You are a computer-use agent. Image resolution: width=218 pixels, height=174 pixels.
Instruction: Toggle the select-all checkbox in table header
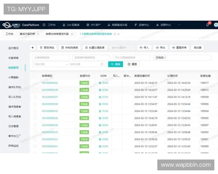pos(35,76)
